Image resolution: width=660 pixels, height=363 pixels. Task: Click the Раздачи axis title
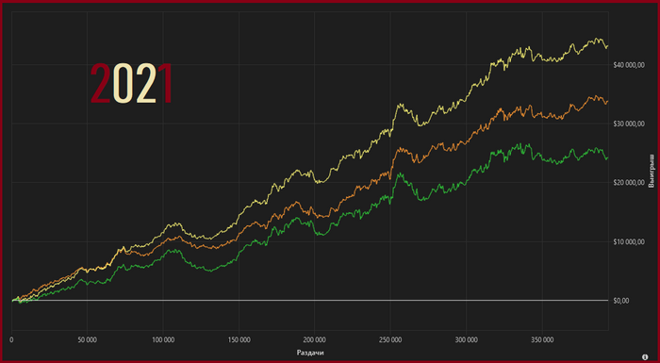[x=310, y=353]
